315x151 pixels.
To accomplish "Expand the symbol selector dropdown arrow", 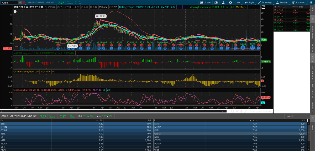I will coord(20,2).
